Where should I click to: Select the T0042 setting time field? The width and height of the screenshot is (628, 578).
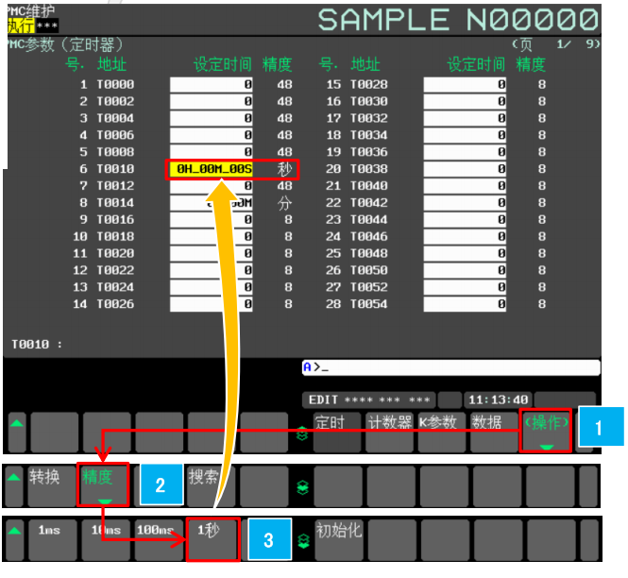[465, 203]
